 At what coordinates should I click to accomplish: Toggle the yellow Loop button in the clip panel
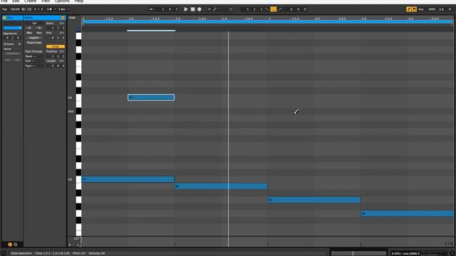56,46
